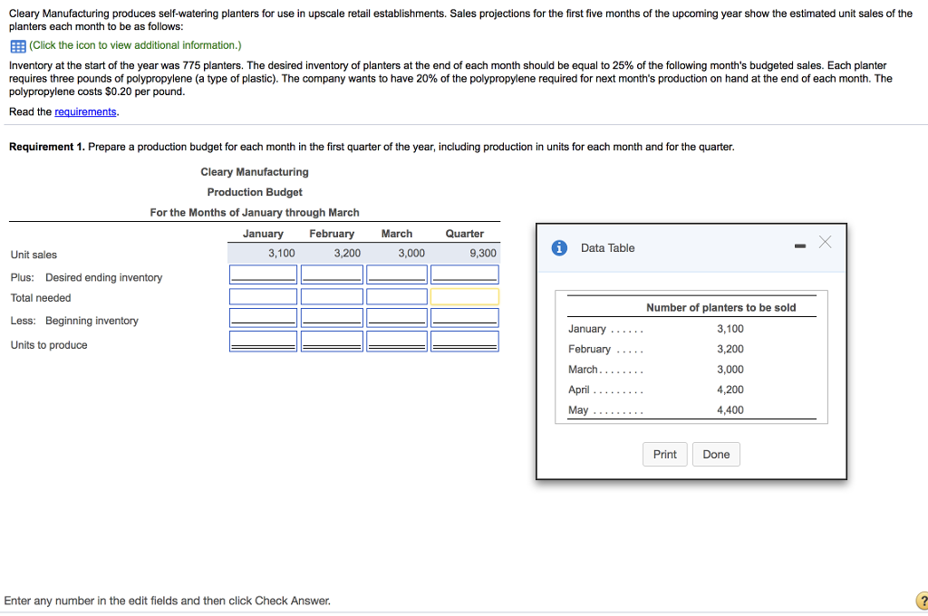Click Quarter desired ending inventory field
Screen dimensions: 928x616
point(464,274)
